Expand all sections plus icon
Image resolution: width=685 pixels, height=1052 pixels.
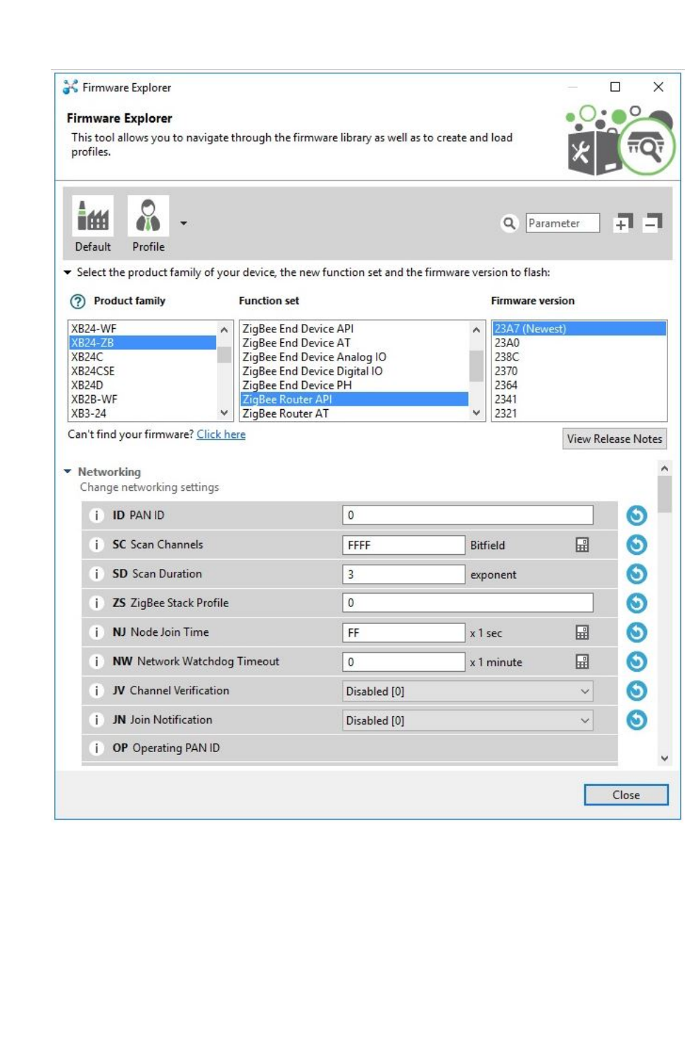point(623,223)
